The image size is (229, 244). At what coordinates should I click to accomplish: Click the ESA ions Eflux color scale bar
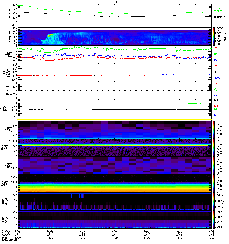coord(213,148)
